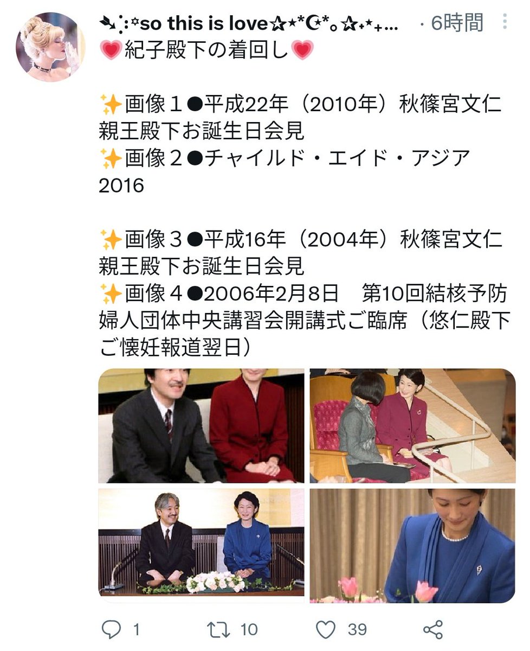Tap the 紀子殿下の着回し headline text
Screen dimensions: 530x651
(207, 50)
